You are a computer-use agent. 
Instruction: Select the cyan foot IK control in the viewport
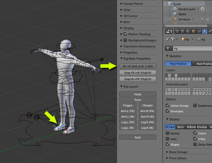60,125
